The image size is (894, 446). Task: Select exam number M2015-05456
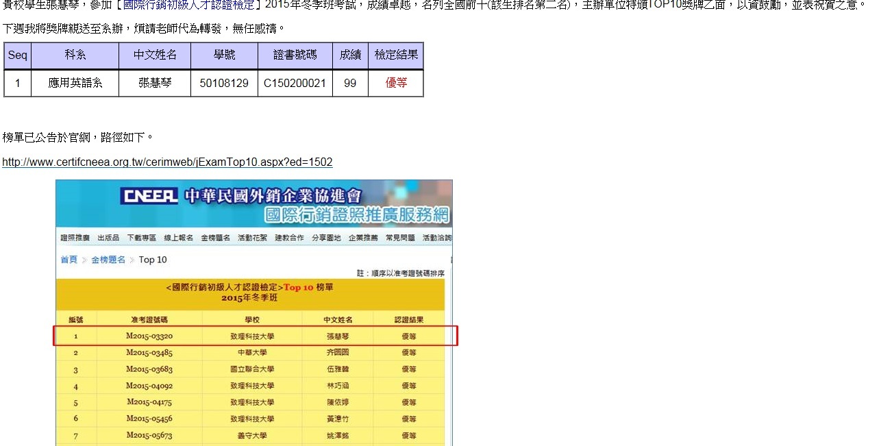click(149, 419)
